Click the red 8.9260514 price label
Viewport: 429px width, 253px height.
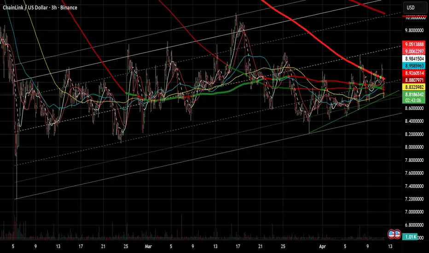click(414, 73)
